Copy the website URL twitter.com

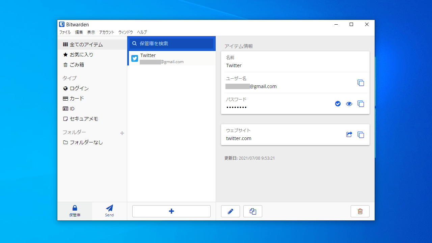coord(361,135)
